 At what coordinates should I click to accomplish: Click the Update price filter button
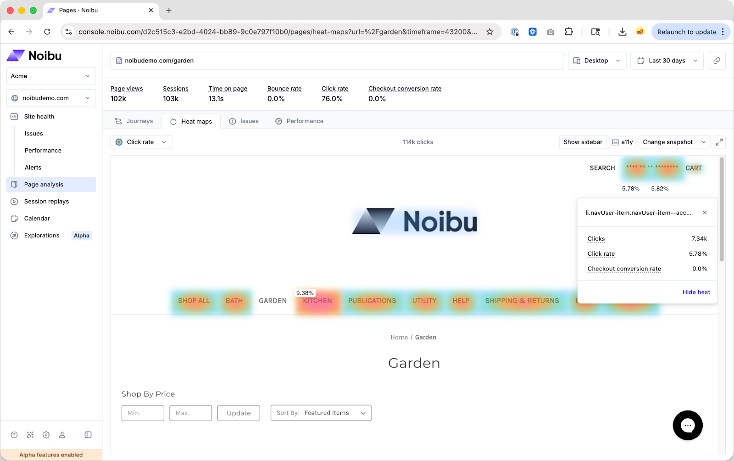pos(239,413)
